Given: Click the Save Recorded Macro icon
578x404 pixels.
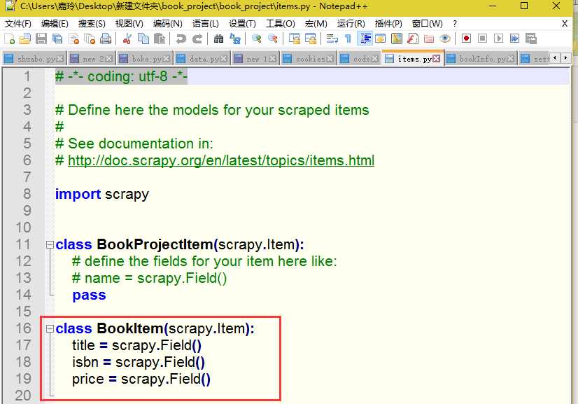Looking at the screenshot, I should click(x=531, y=39).
